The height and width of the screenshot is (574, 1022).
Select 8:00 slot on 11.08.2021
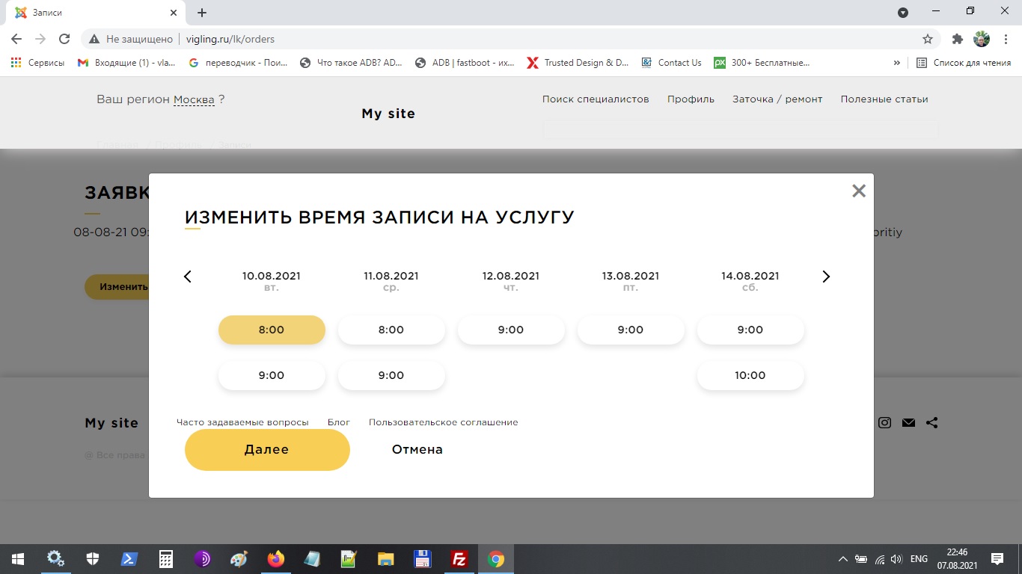pyautogui.click(x=391, y=330)
